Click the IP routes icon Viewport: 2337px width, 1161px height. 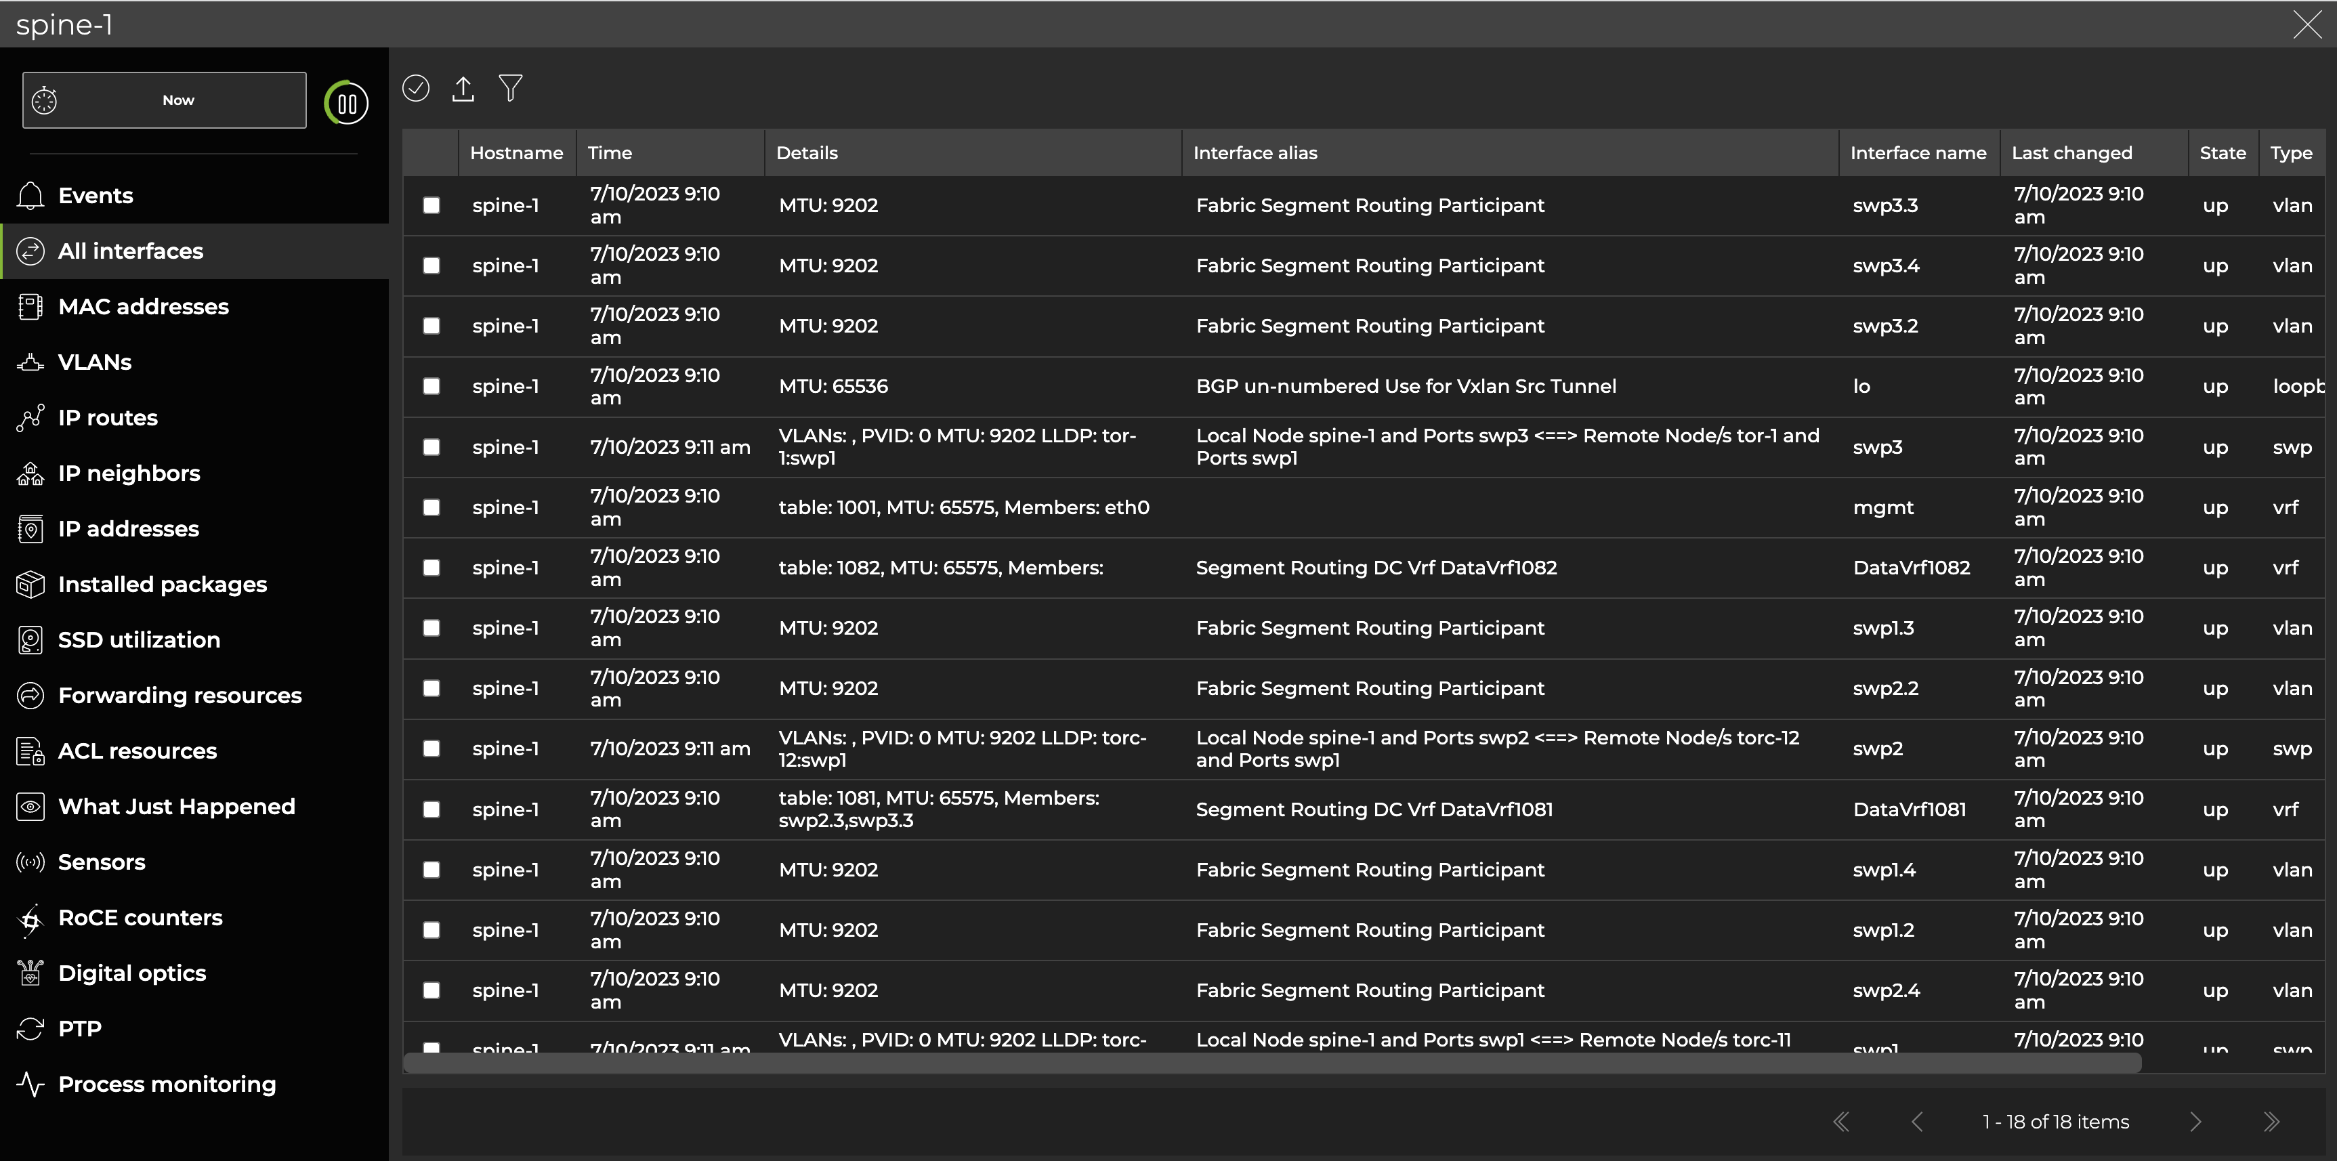click(x=30, y=418)
